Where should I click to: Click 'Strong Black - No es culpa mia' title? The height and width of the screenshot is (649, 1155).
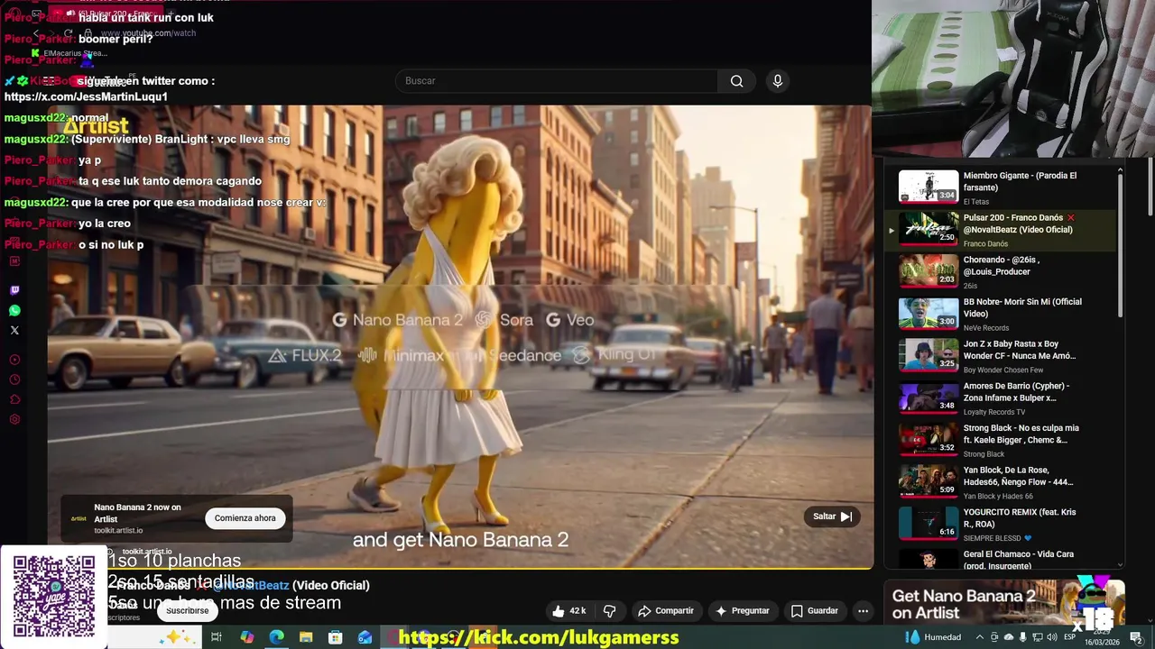pos(1021,434)
